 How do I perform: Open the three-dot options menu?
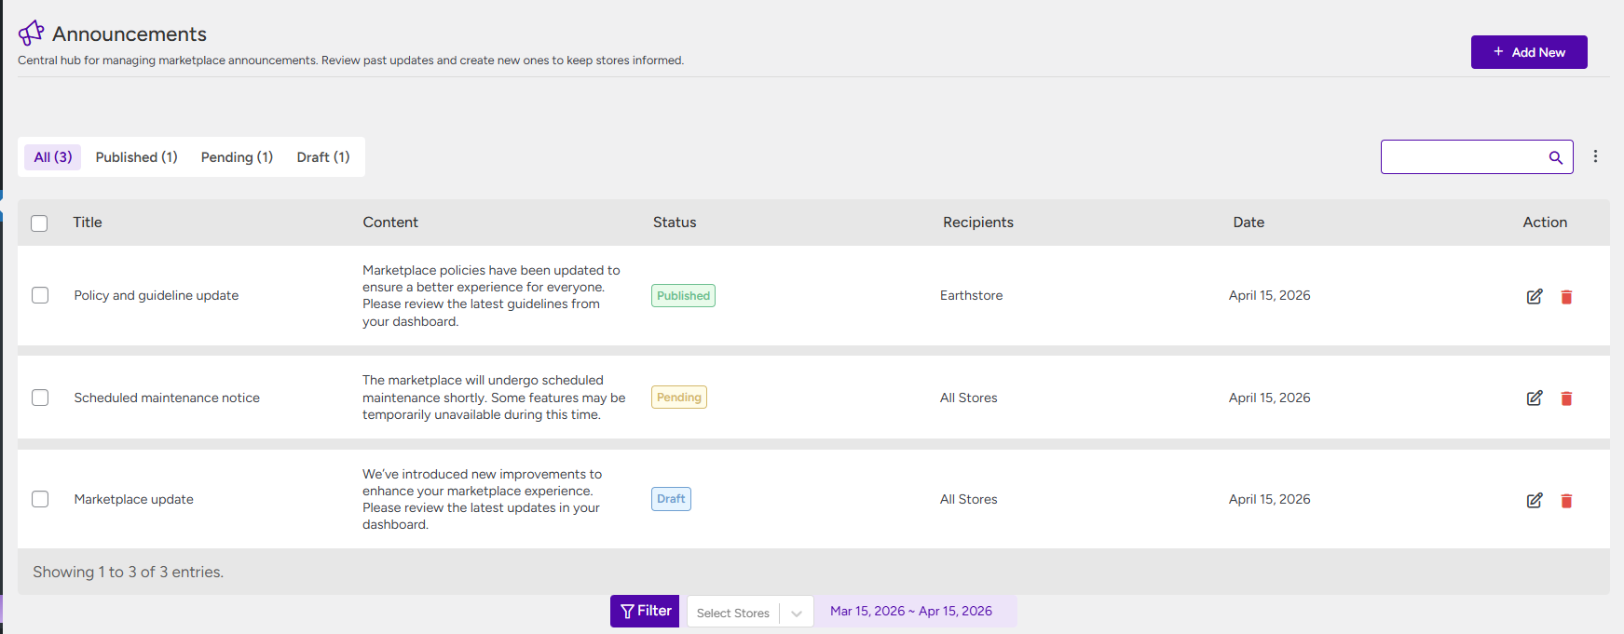coord(1595,156)
